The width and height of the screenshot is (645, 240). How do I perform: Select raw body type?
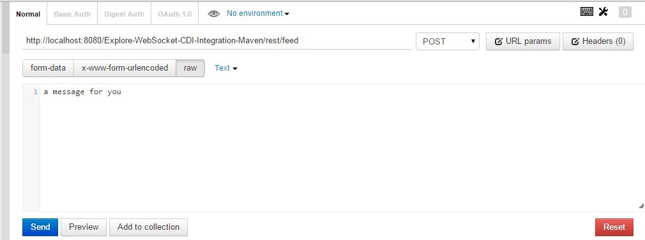pyautogui.click(x=190, y=68)
